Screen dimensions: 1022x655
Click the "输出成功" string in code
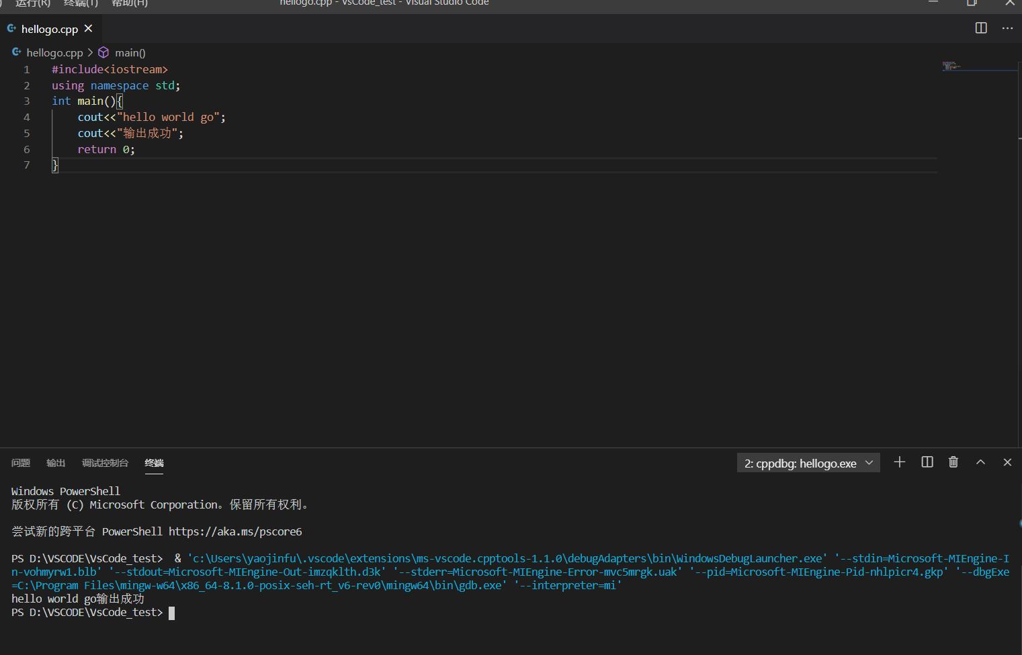[146, 133]
